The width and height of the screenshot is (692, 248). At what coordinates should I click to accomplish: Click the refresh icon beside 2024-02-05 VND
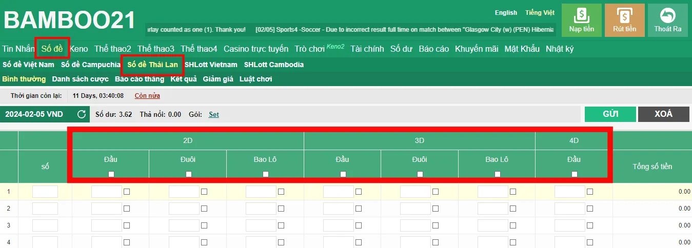click(x=81, y=114)
